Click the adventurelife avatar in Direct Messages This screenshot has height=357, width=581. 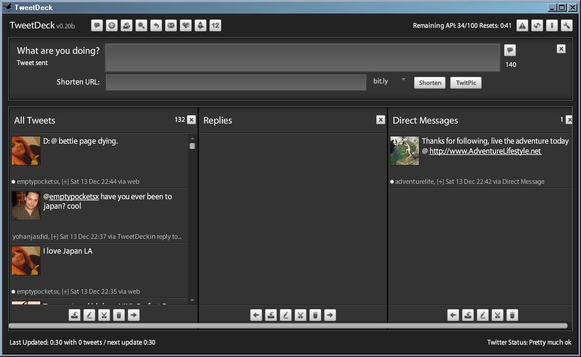(405, 151)
